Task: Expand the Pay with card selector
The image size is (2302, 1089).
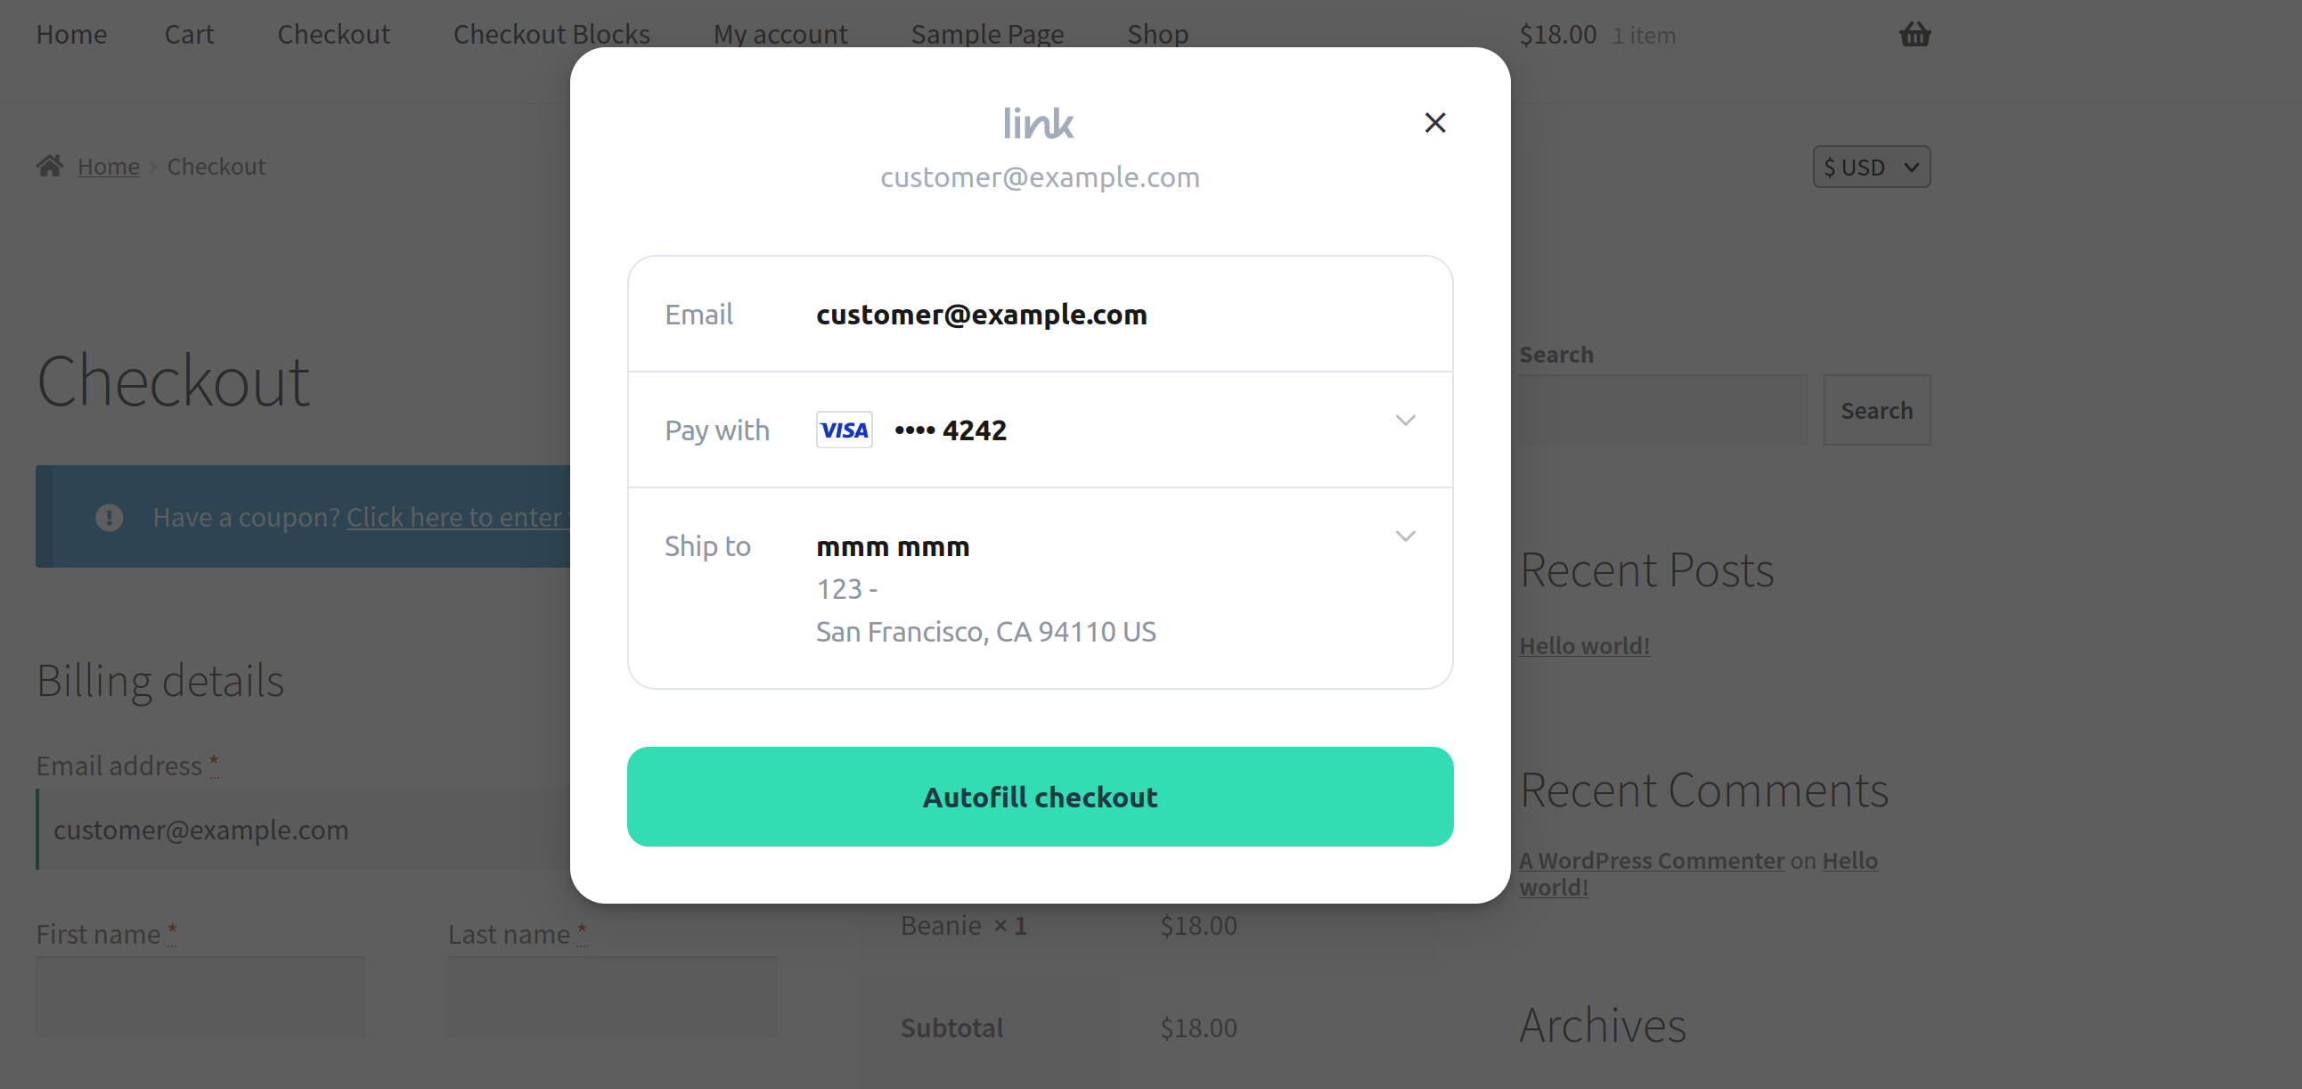Action: click(1405, 420)
